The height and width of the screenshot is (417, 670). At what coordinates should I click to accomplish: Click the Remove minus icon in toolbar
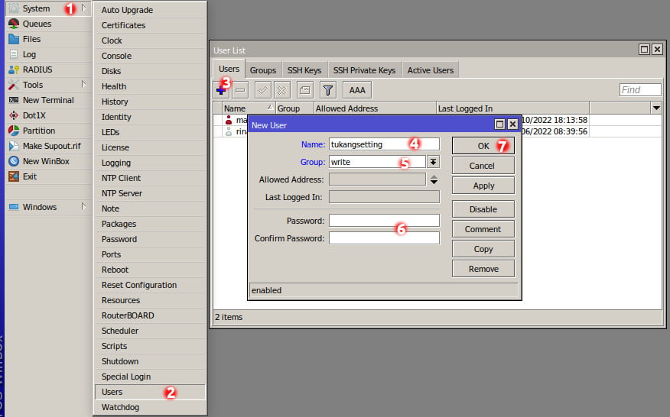pos(240,90)
